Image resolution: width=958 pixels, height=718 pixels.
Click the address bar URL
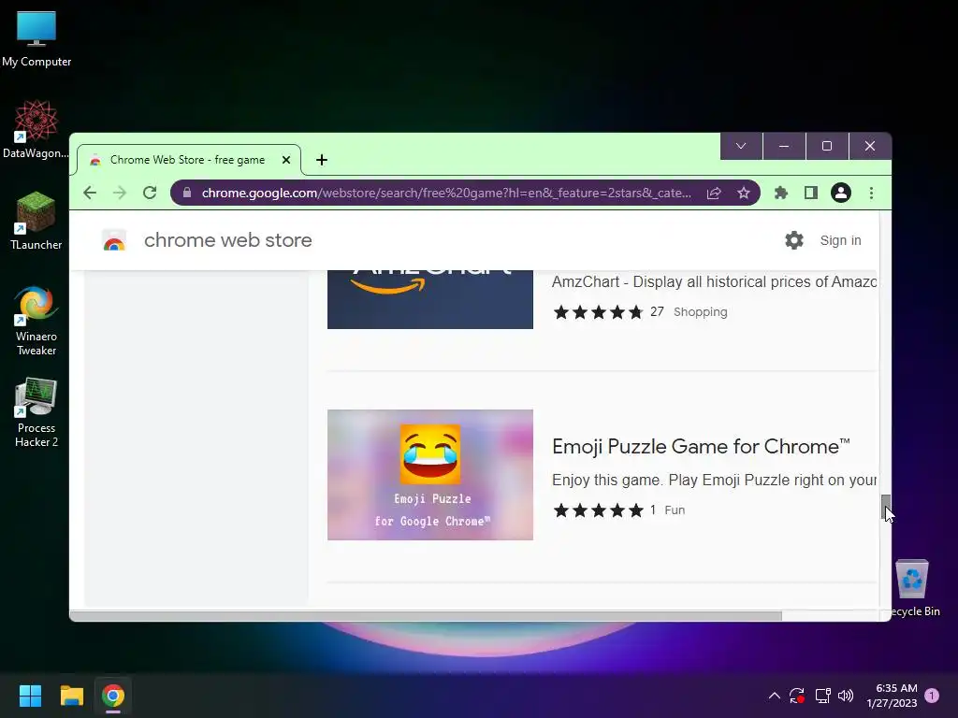point(446,193)
